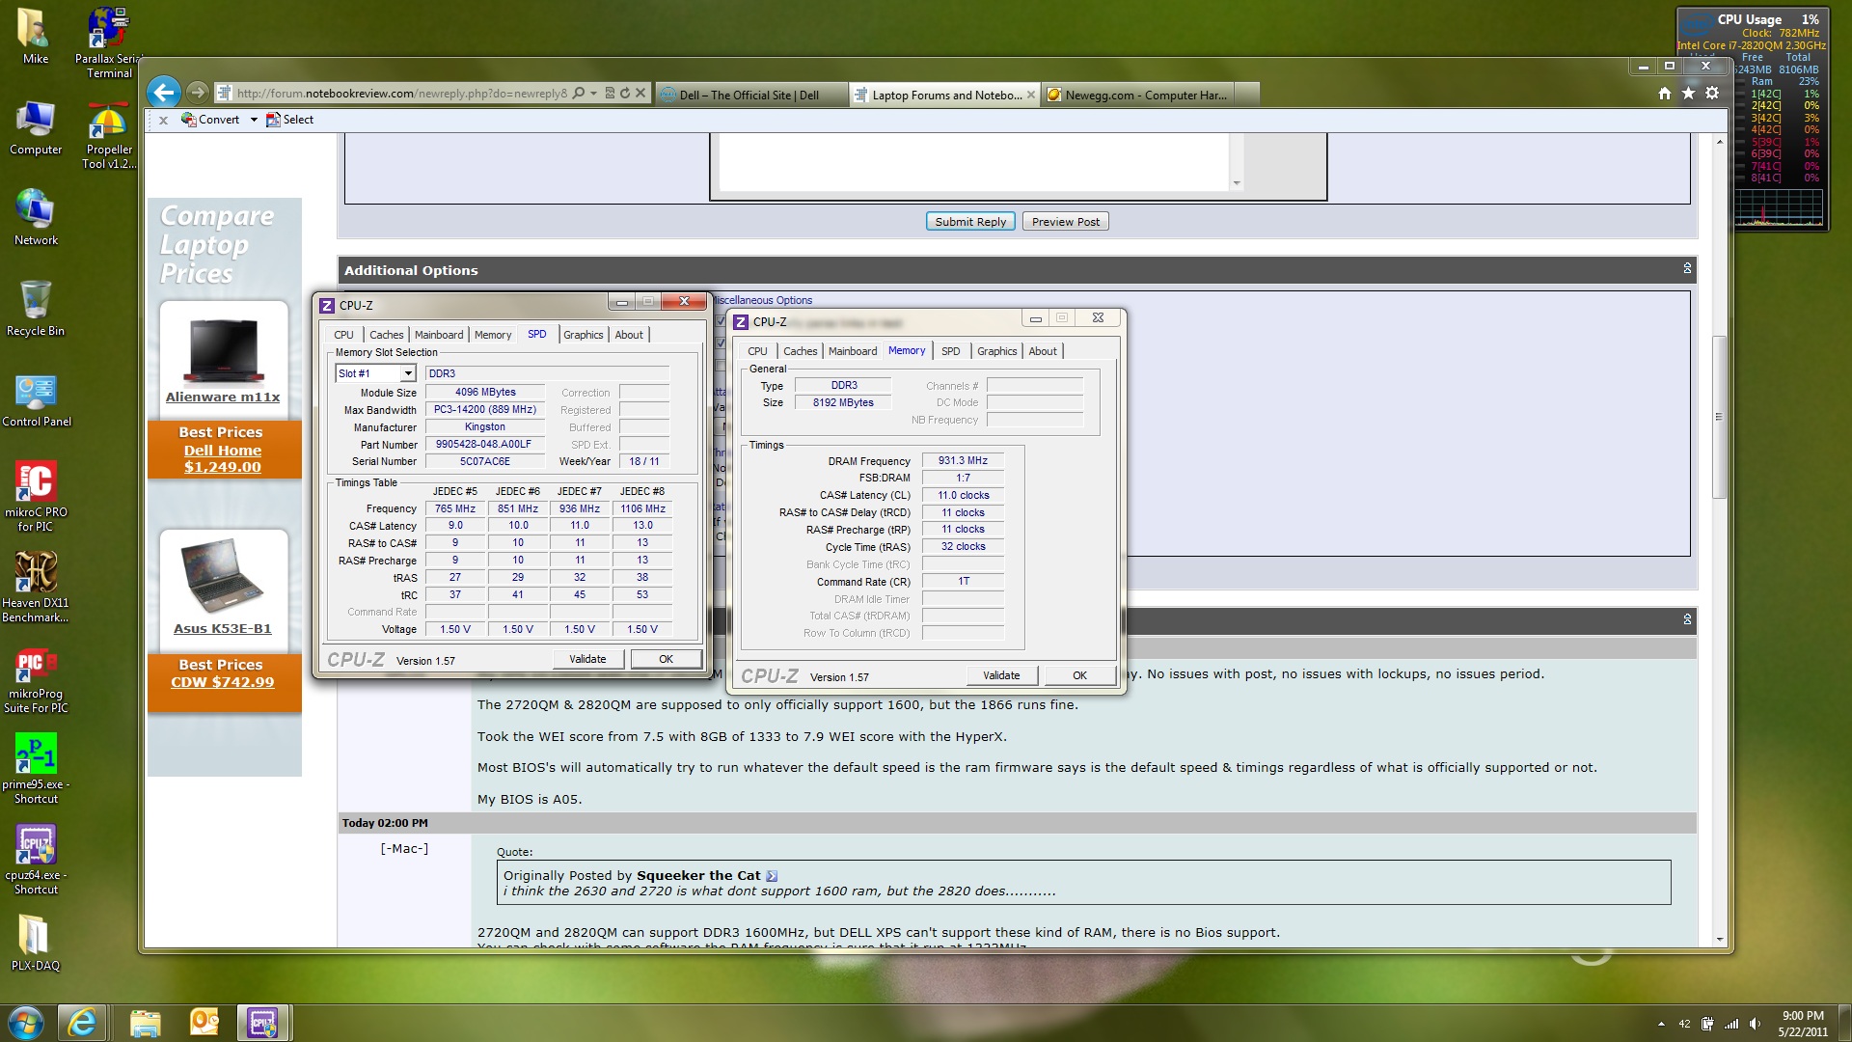Image resolution: width=1852 pixels, height=1042 pixels.
Task: Open About tab in left CPU-Z window
Action: coord(629,335)
